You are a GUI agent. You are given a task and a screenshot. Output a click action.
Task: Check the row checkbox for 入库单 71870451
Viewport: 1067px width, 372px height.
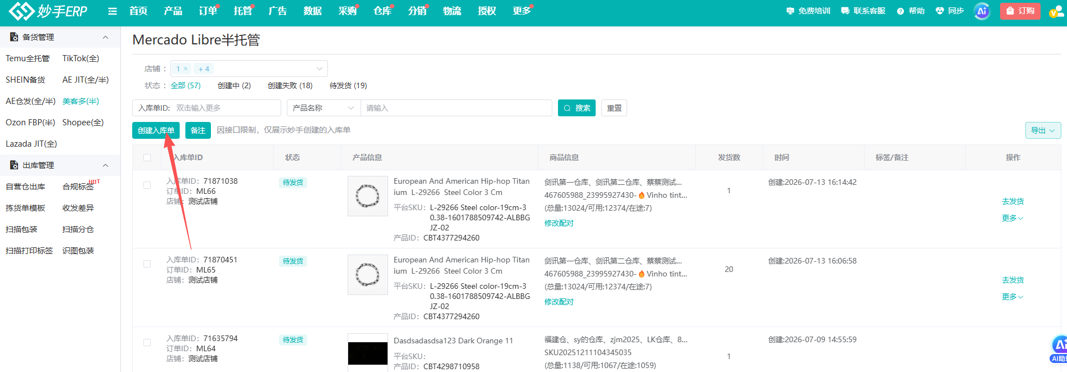[x=147, y=264]
